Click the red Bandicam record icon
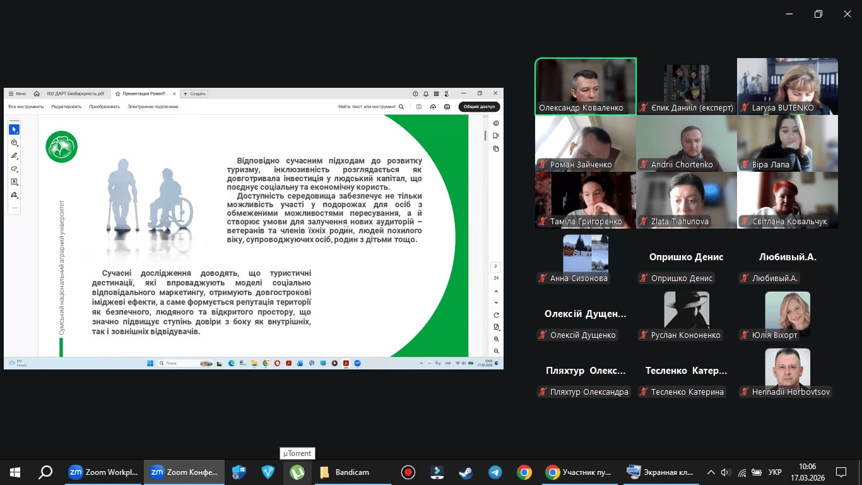The image size is (862, 485). tap(408, 472)
